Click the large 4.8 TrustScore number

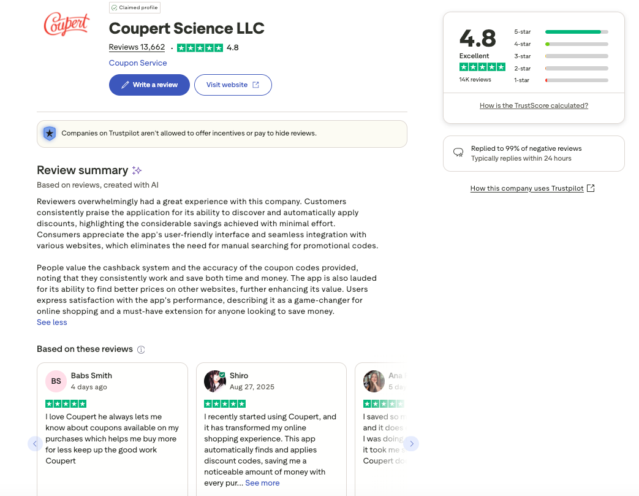[x=478, y=39]
